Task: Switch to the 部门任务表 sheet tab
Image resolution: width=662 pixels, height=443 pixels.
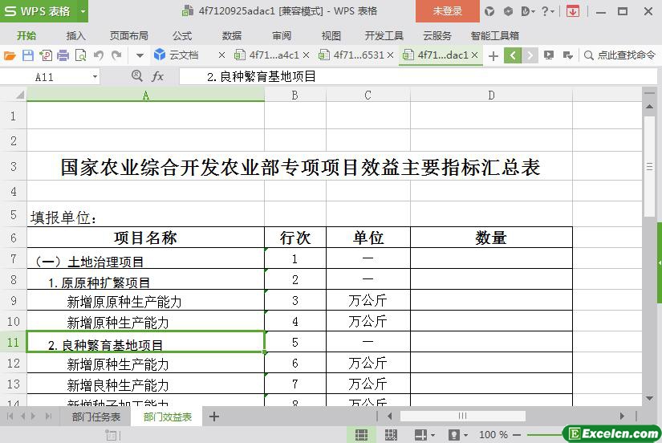Action: (x=96, y=417)
